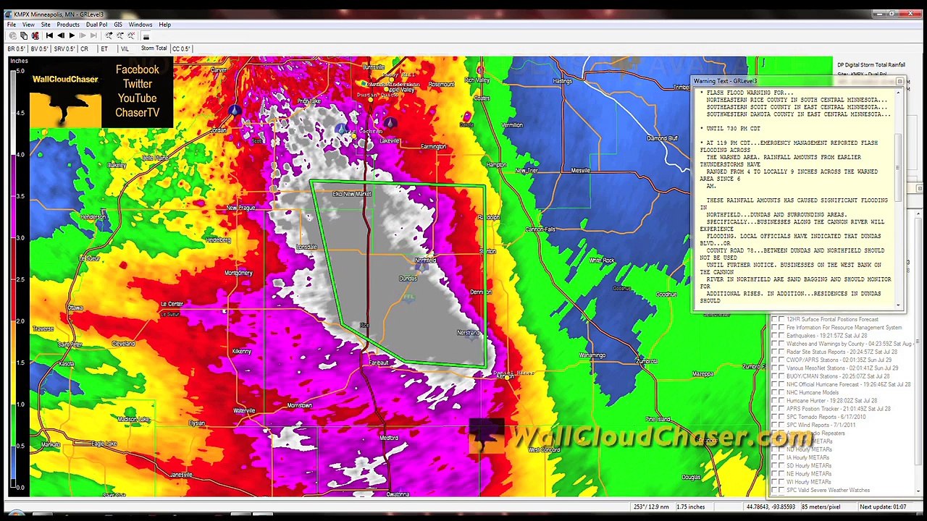
Task: Click the toolbar icon right of the magnifiers
Action: coord(146,35)
